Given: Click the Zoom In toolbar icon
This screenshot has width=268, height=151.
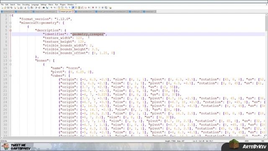Looking at the screenshot, I should click(x=51, y=8).
